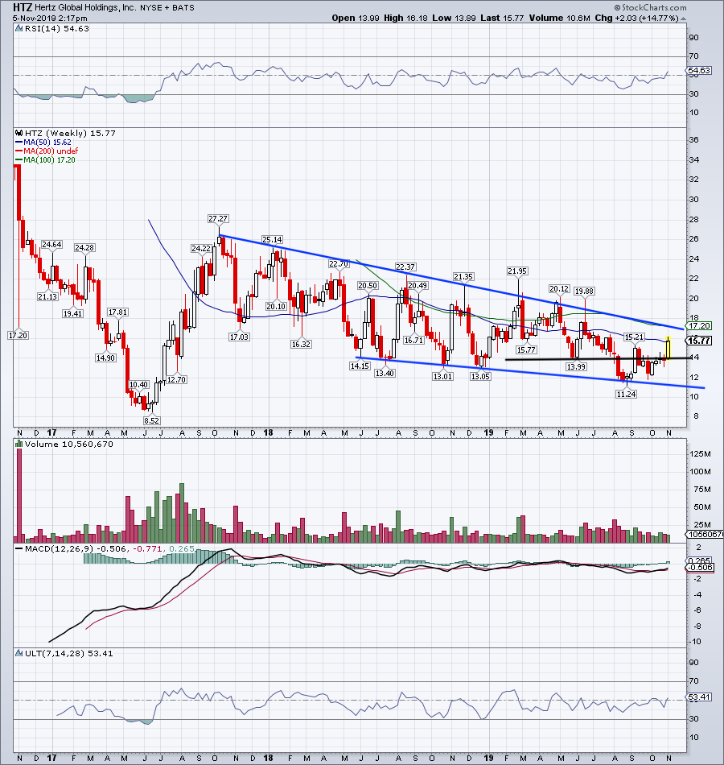
Task: Click the 21.13 price annotation
Action: 47,296
